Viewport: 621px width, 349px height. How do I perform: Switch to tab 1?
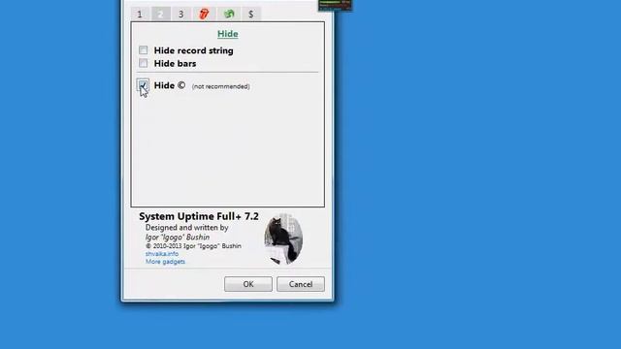(x=140, y=15)
